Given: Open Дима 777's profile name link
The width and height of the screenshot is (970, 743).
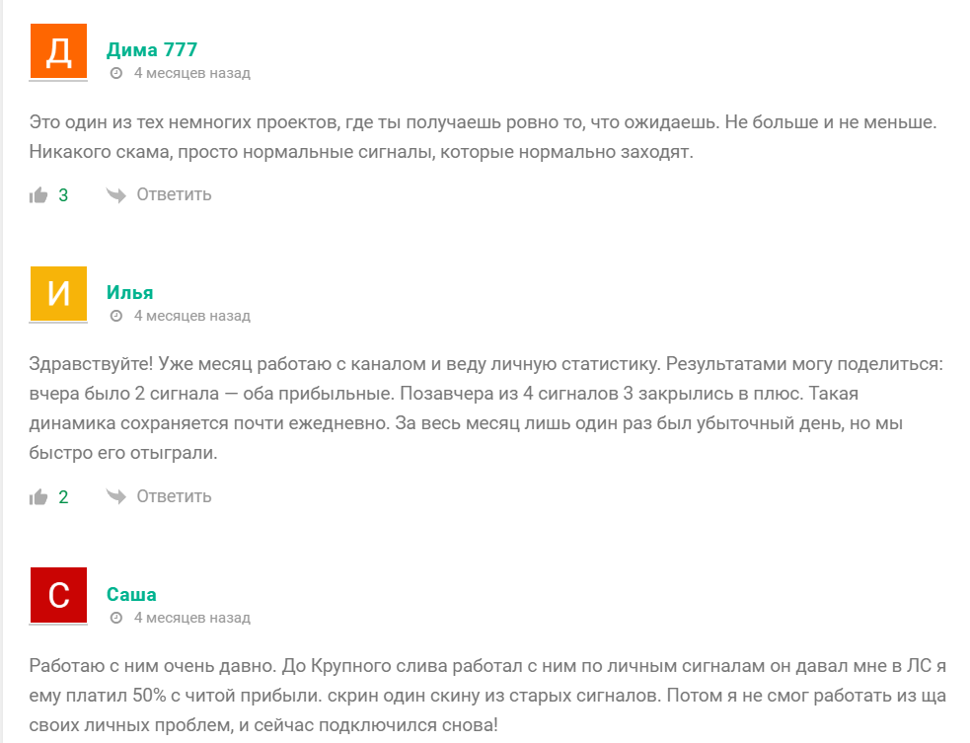Looking at the screenshot, I should pos(152,50).
